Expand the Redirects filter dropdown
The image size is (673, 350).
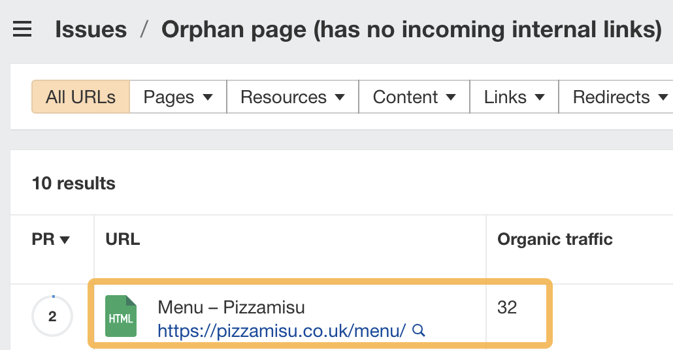click(619, 97)
